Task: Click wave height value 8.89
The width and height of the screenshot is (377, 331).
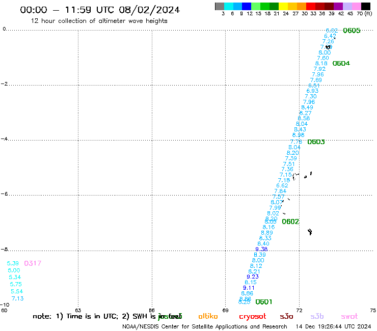Action: tap(267, 233)
